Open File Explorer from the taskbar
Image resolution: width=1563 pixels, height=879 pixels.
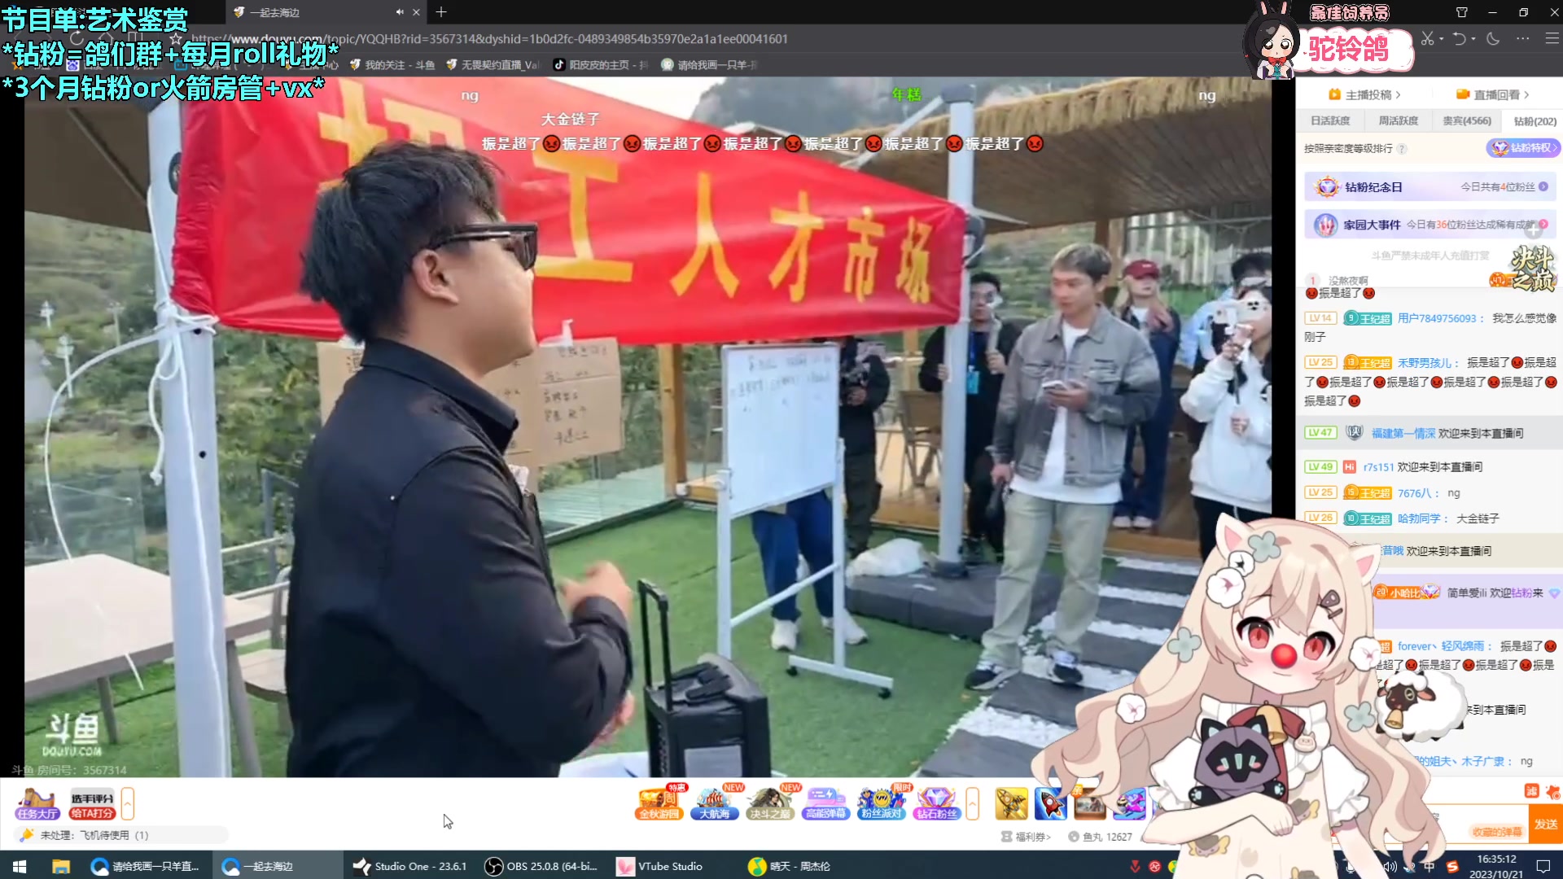pos(61,866)
